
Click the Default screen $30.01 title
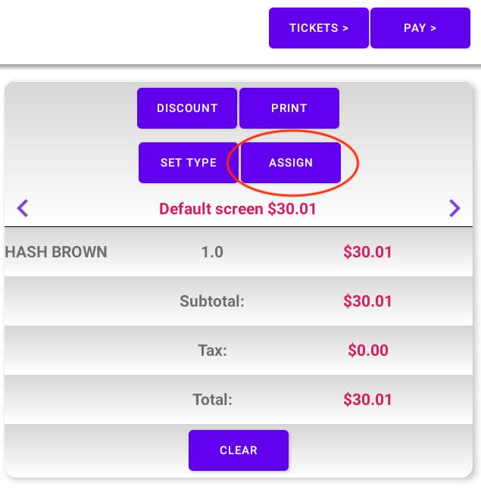click(238, 209)
